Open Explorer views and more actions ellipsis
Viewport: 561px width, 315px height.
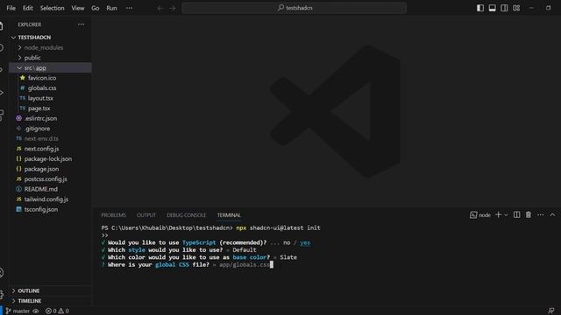point(82,24)
